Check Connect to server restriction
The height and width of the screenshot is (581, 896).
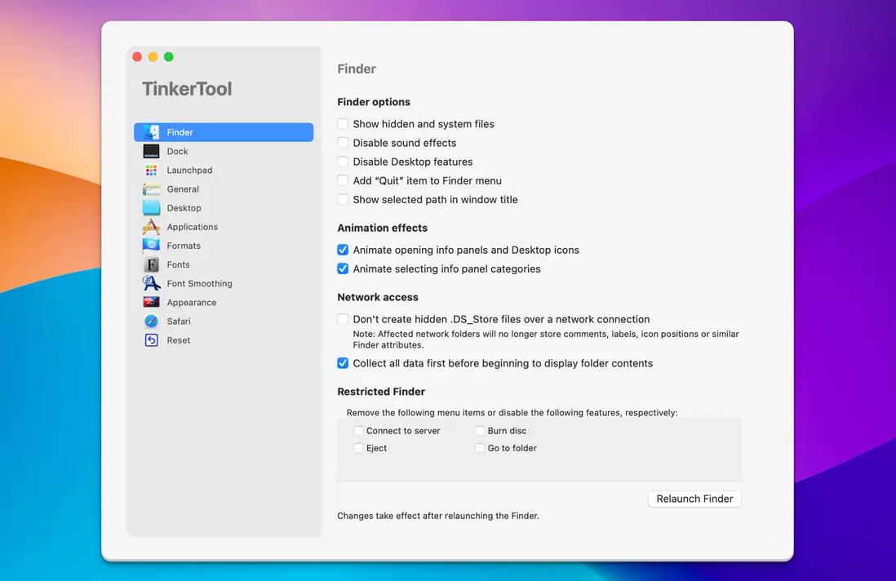[358, 431]
